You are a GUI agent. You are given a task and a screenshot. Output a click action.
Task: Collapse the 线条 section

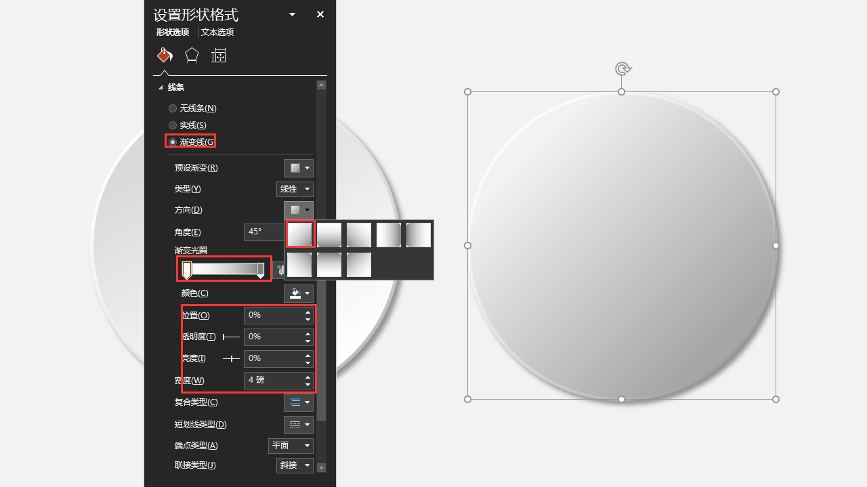click(x=161, y=87)
